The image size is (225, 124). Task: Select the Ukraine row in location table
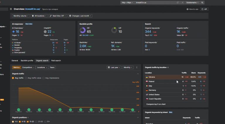point(176,77)
